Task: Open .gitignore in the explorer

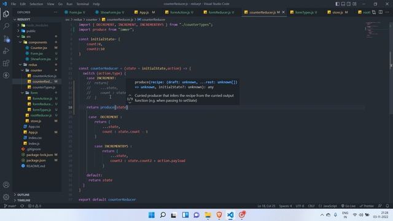Action: pos(37,149)
